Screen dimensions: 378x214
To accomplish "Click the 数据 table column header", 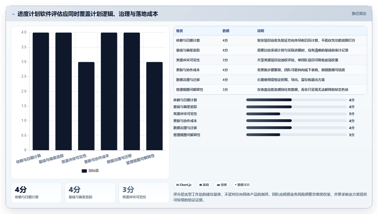I will click(226, 31).
